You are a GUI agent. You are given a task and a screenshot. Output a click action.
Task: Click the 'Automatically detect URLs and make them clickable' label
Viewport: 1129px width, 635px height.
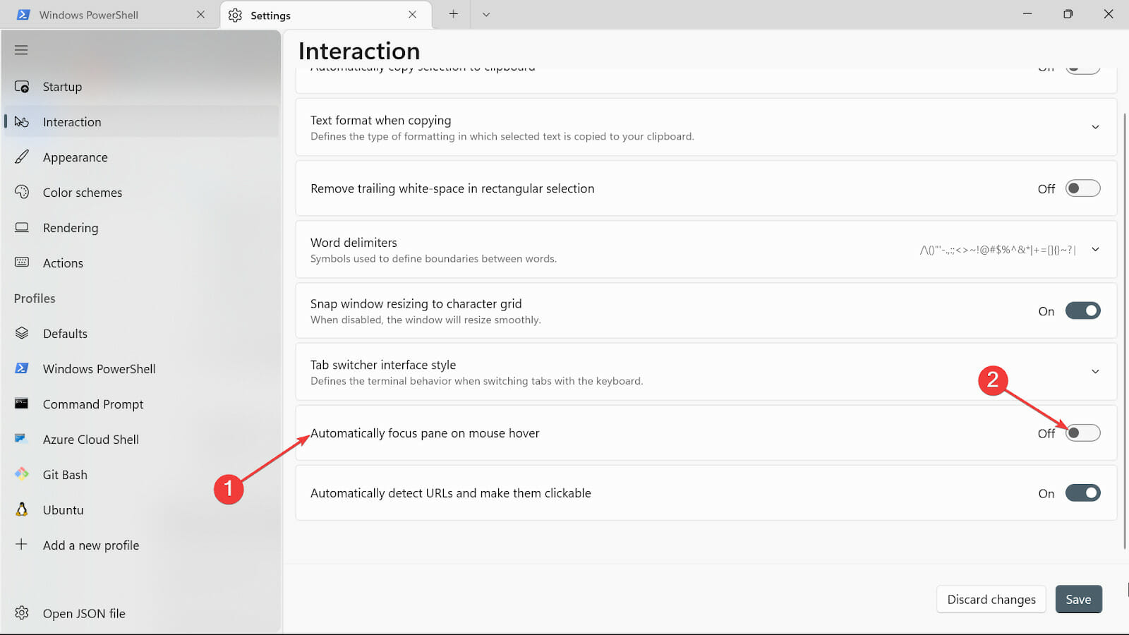pos(451,493)
